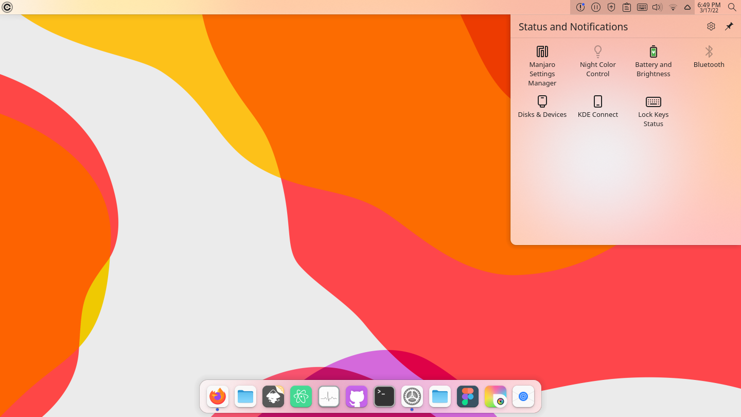Open the colorful color-picker dock icon
The height and width of the screenshot is (417, 741).
[x=496, y=396]
